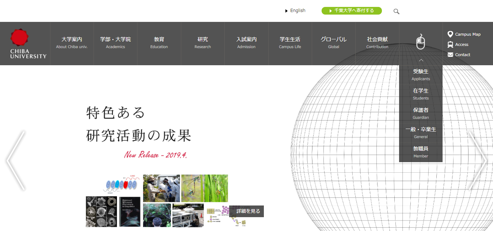Select 在学生 Students in visitor menu
493x231 pixels.
421,94
